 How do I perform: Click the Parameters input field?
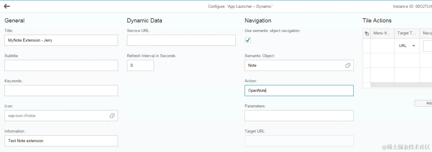(x=299, y=116)
